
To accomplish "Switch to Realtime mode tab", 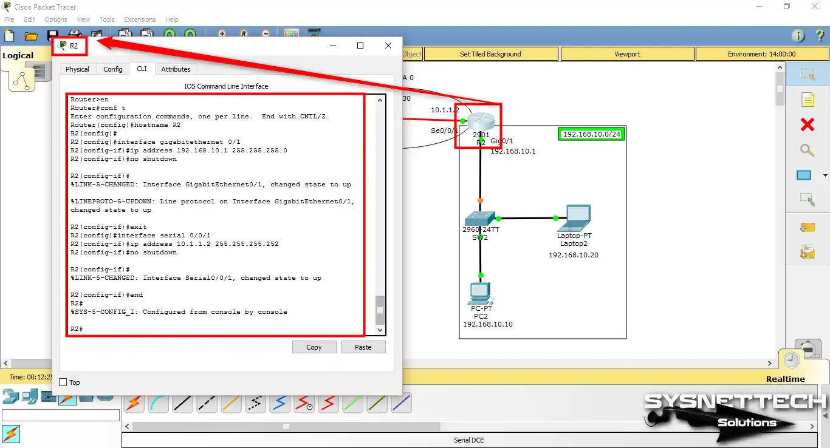I will [x=785, y=379].
